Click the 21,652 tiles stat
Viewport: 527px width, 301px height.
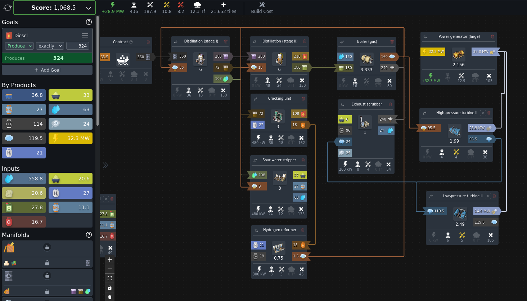[x=224, y=8]
